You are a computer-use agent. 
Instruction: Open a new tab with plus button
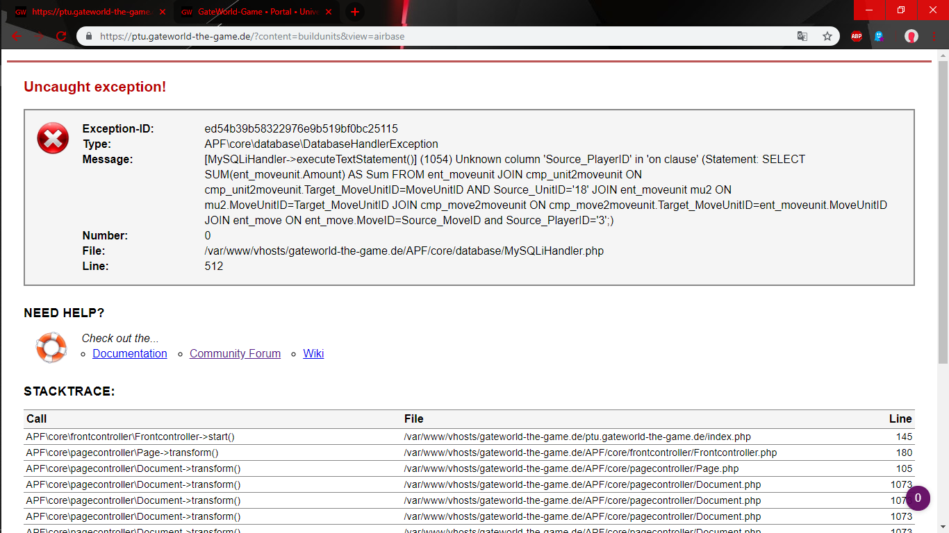click(354, 12)
